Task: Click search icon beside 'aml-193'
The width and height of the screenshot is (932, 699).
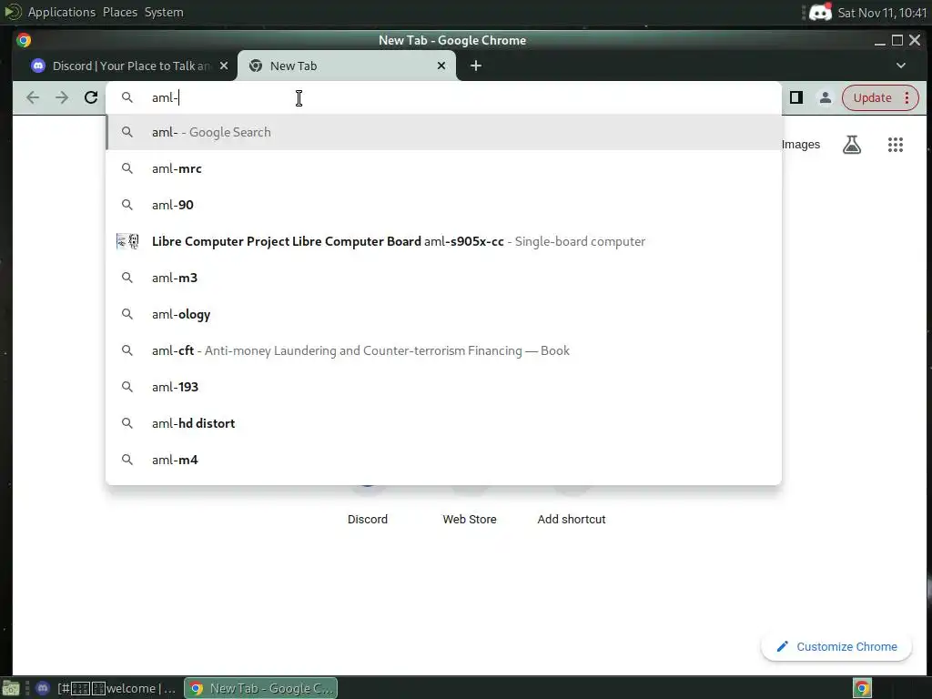Action: (x=127, y=386)
